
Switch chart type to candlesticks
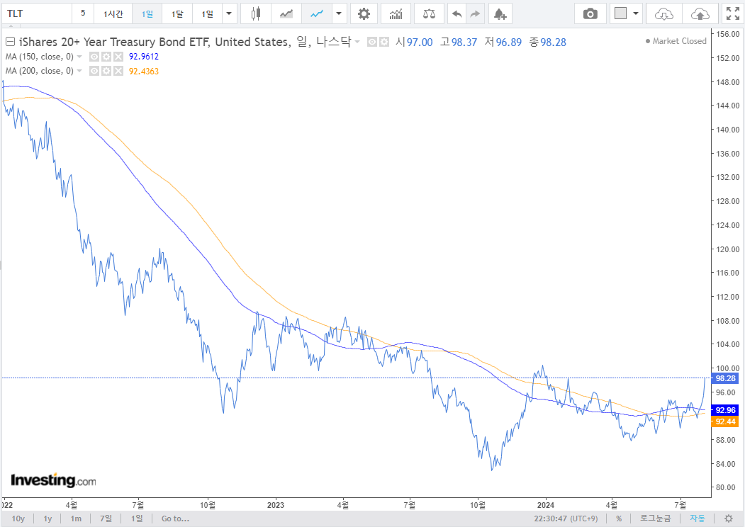coord(256,13)
